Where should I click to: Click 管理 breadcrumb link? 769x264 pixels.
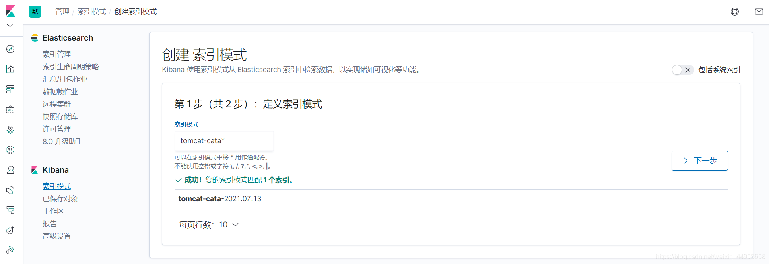coord(62,12)
